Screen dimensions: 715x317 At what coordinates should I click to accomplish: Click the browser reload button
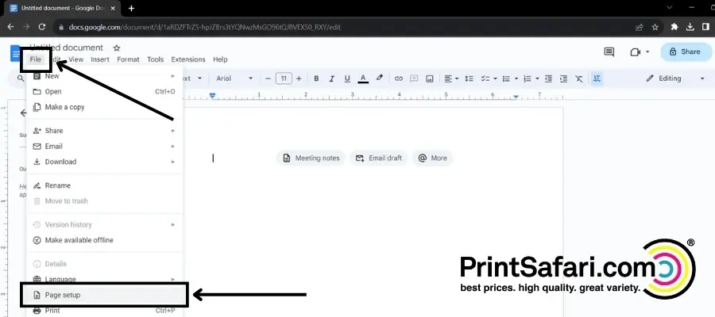(41, 27)
